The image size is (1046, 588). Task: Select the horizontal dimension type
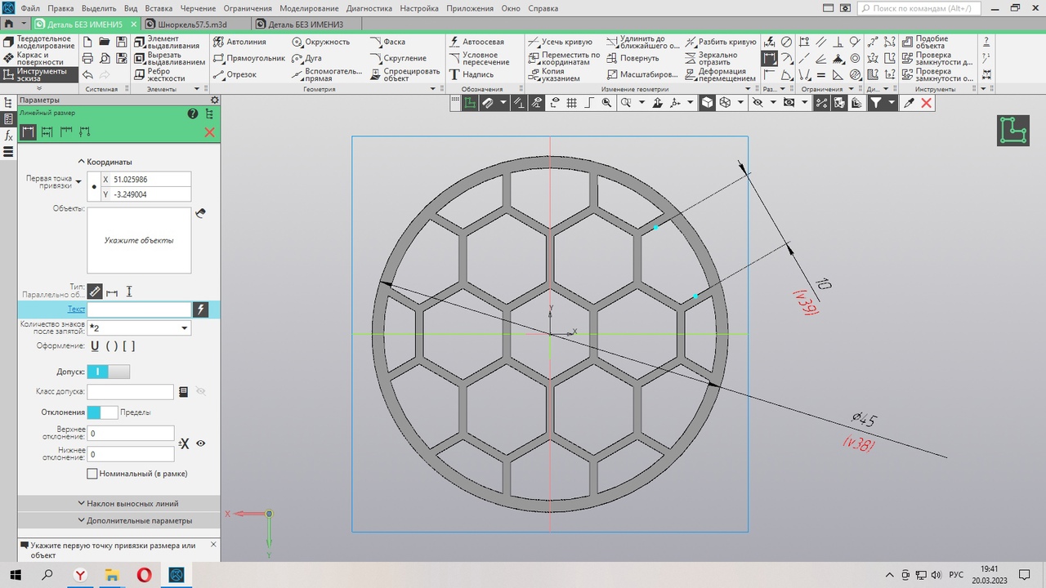click(x=112, y=292)
